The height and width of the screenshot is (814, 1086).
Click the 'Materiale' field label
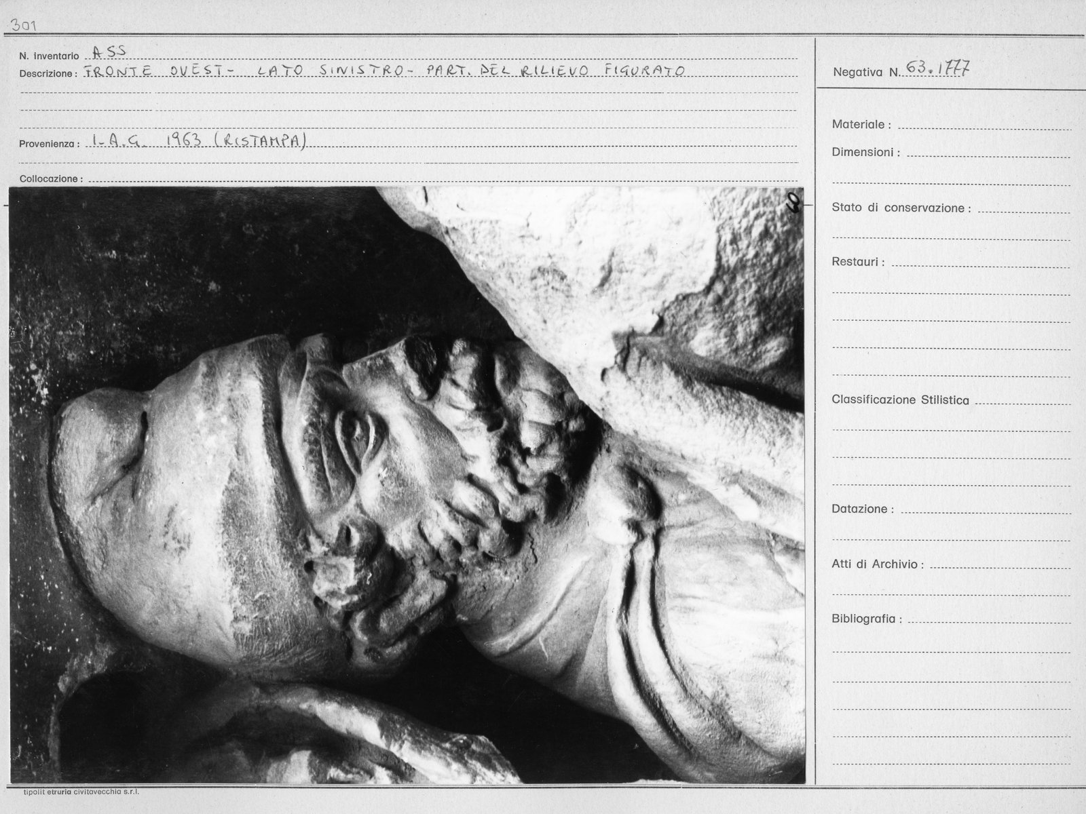tap(861, 125)
